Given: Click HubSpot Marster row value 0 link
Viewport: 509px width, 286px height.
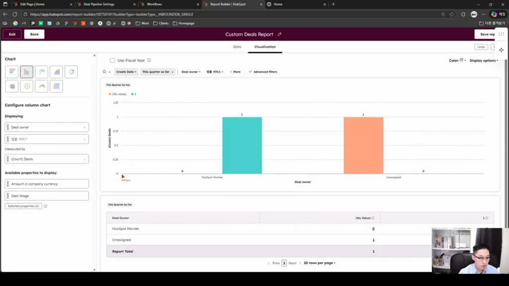Looking at the screenshot, I should tap(373, 228).
